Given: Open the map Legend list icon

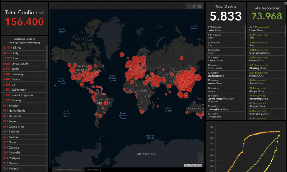Looking at the screenshot, I should [x=194, y=7].
